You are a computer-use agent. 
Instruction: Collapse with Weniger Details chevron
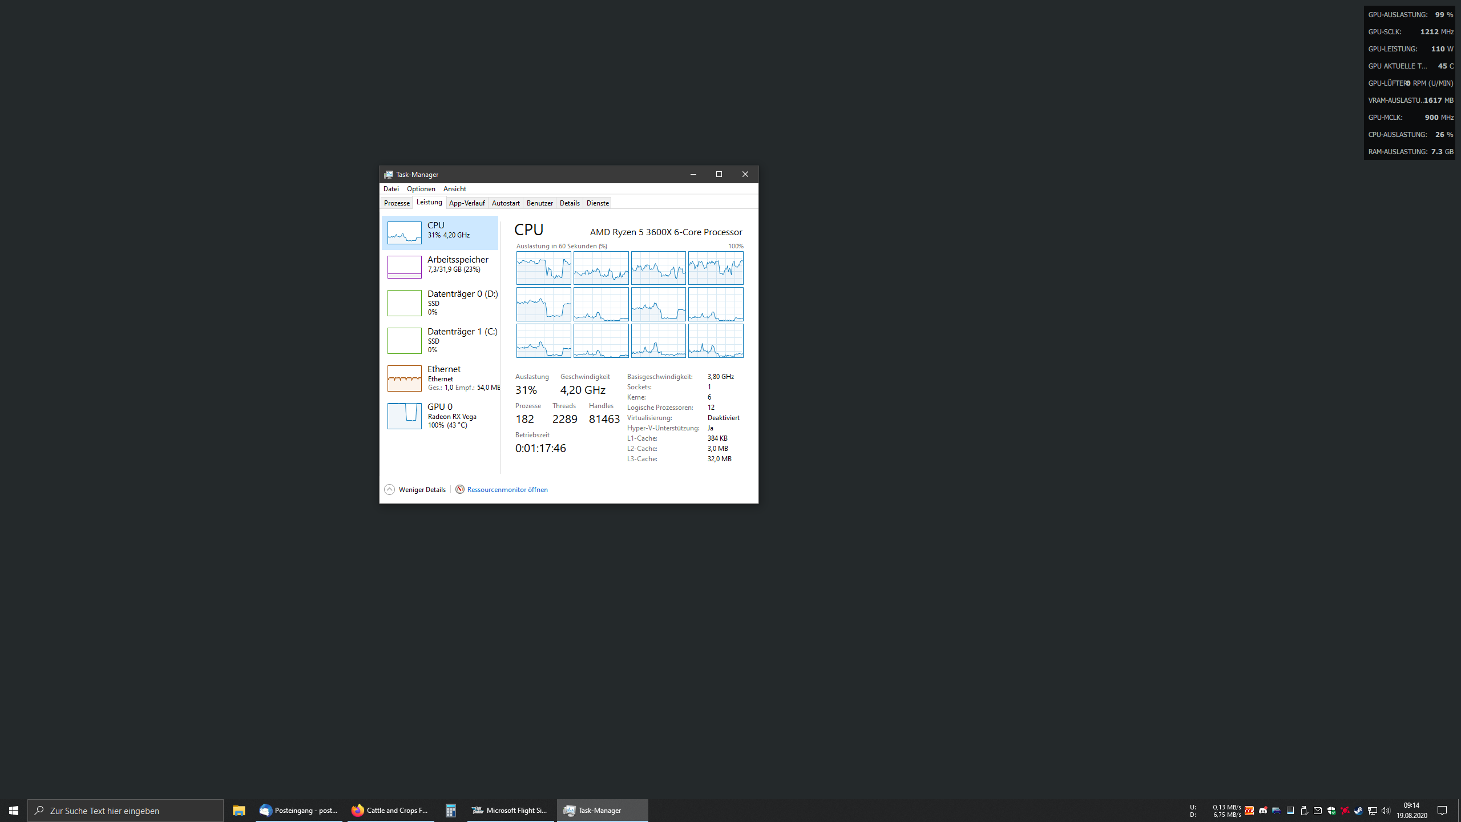click(390, 489)
